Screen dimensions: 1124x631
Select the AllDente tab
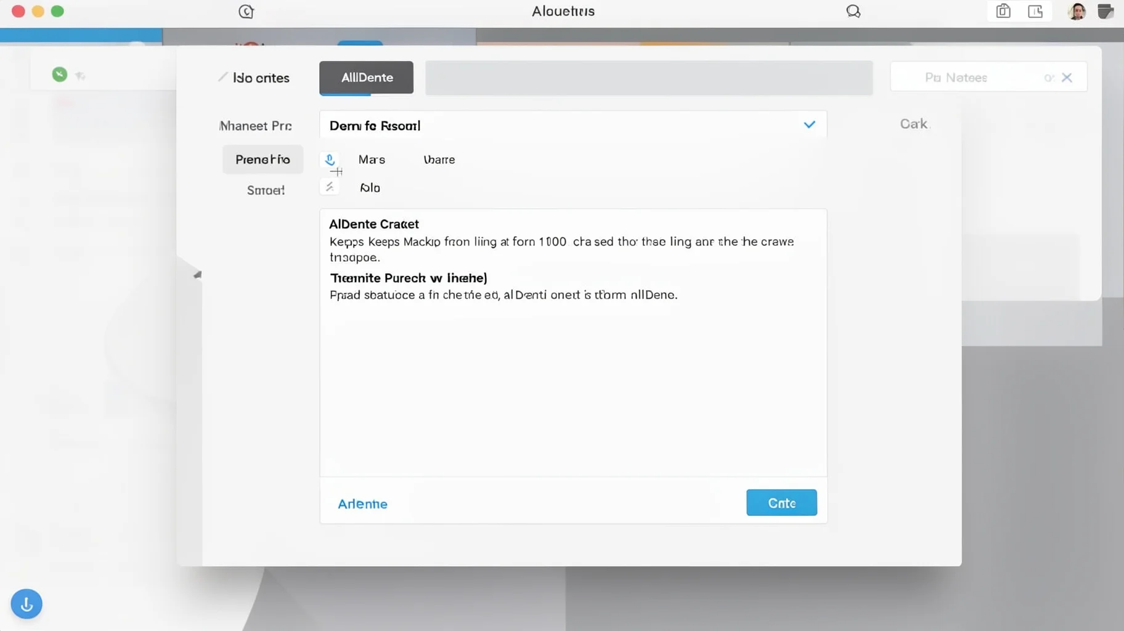[x=366, y=78]
